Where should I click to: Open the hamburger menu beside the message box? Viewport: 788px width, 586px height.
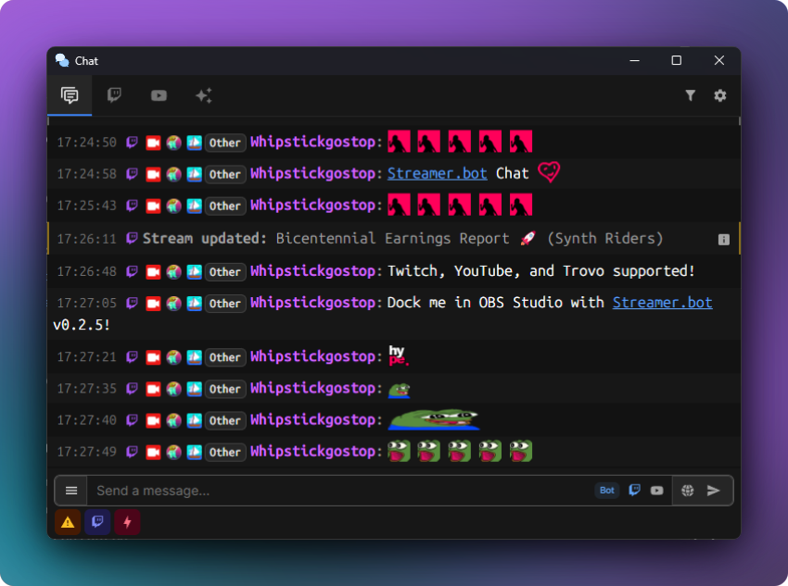click(71, 490)
